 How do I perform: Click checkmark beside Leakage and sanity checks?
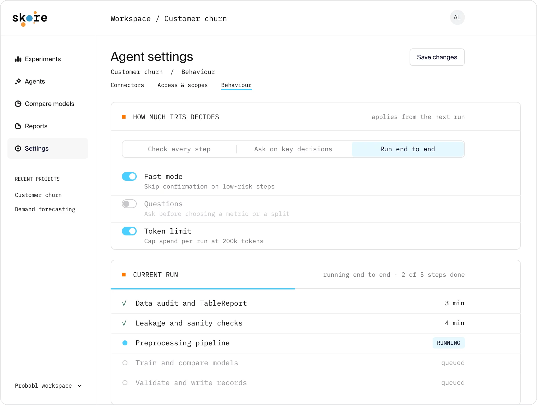[124, 323]
